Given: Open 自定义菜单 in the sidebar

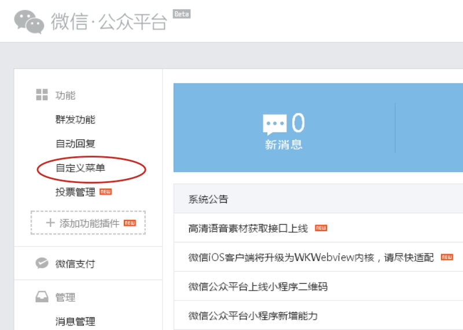Looking at the screenshot, I should click(x=80, y=168).
